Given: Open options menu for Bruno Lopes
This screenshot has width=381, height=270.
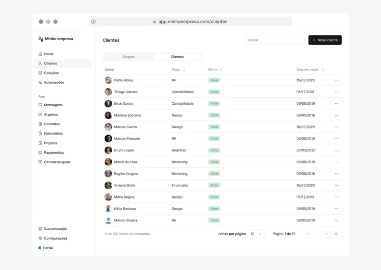Looking at the screenshot, I should [337, 150].
